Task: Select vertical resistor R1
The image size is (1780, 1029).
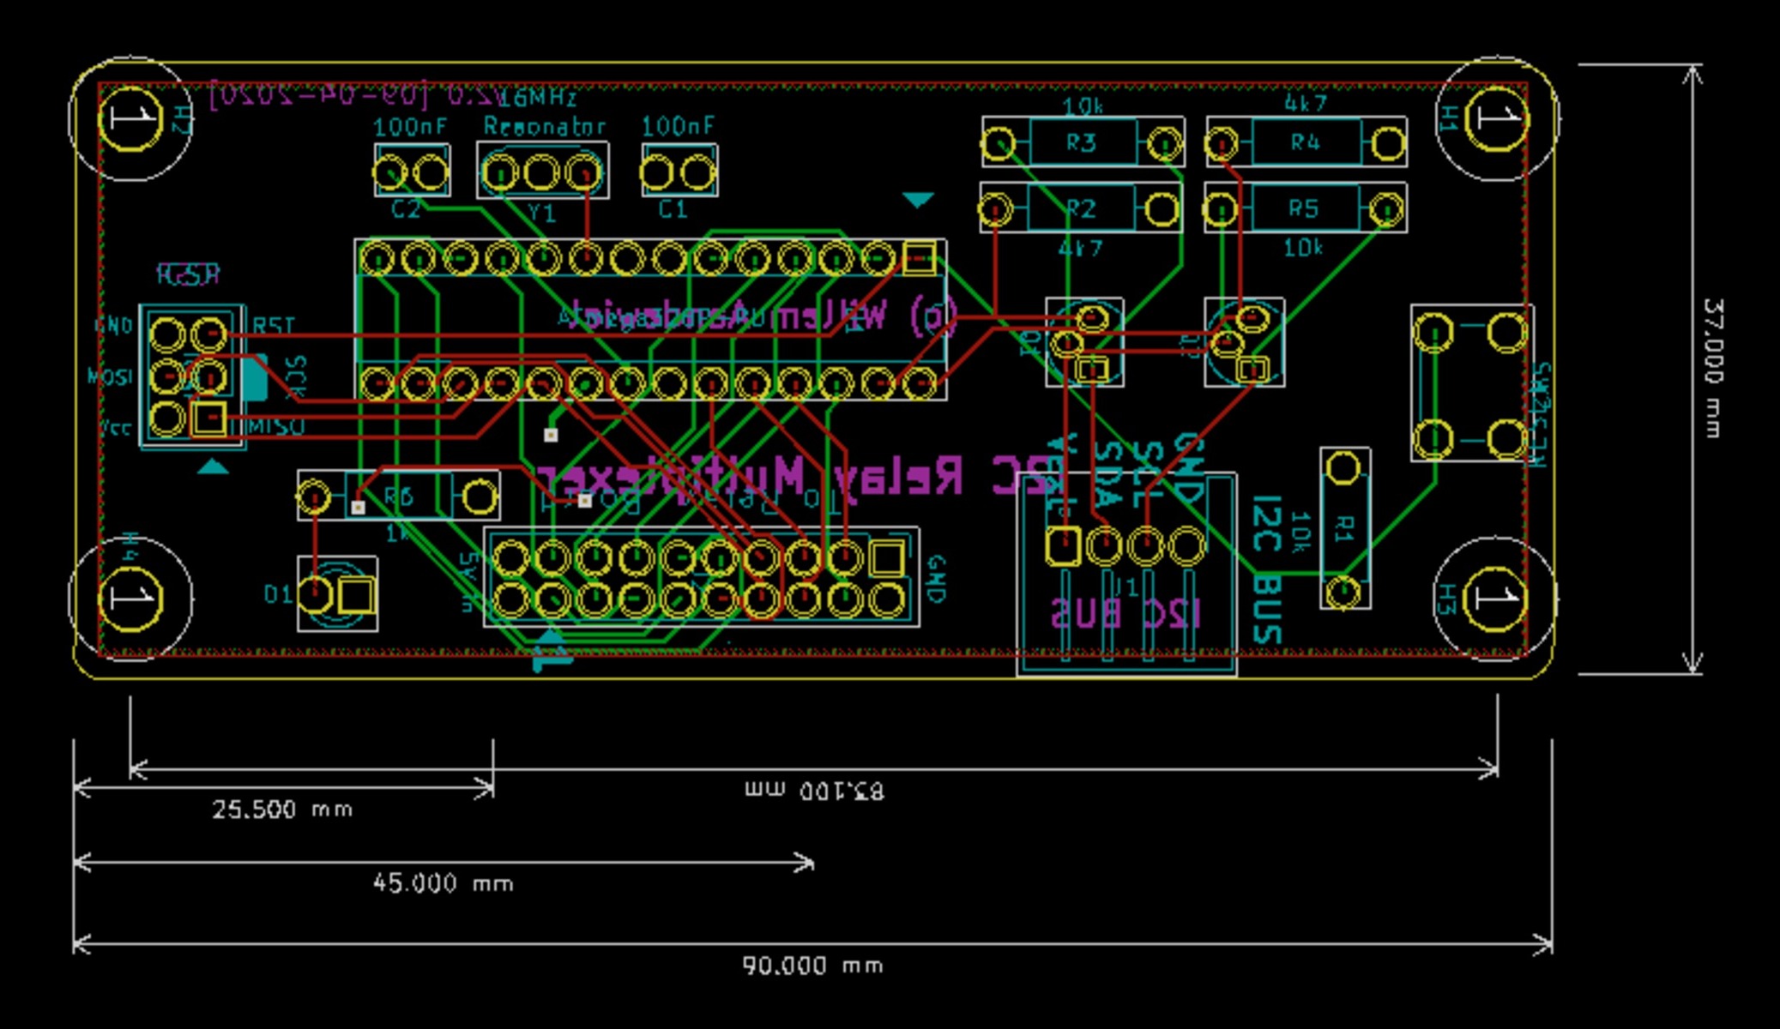Action: [x=1344, y=527]
